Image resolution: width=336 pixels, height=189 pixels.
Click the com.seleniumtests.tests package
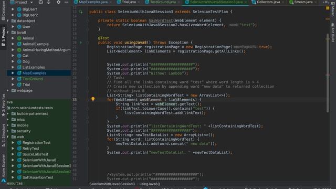pos(32,108)
